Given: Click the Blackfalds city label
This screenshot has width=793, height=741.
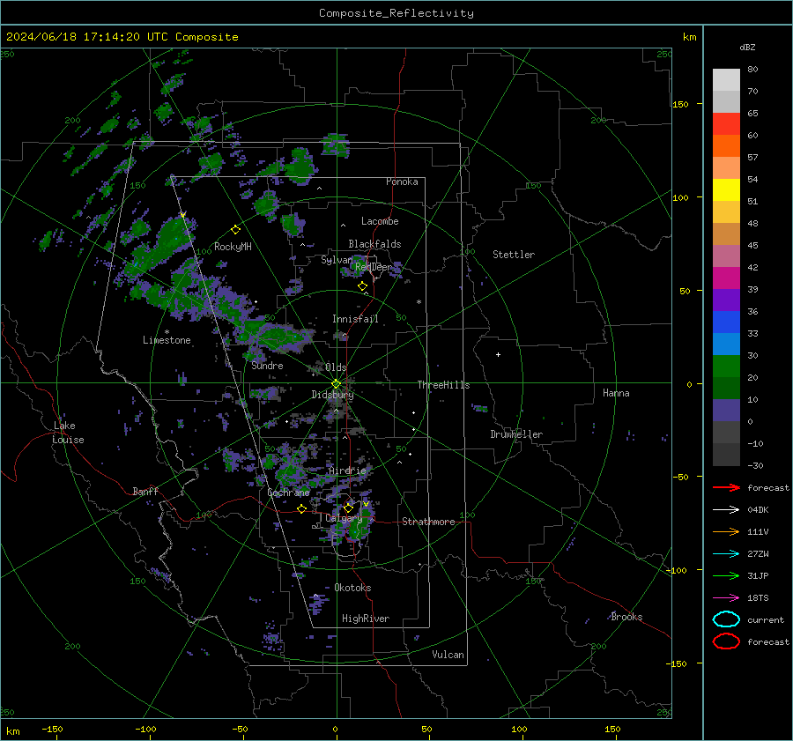Looking at the screenshot, I should [x=374, y=244].
